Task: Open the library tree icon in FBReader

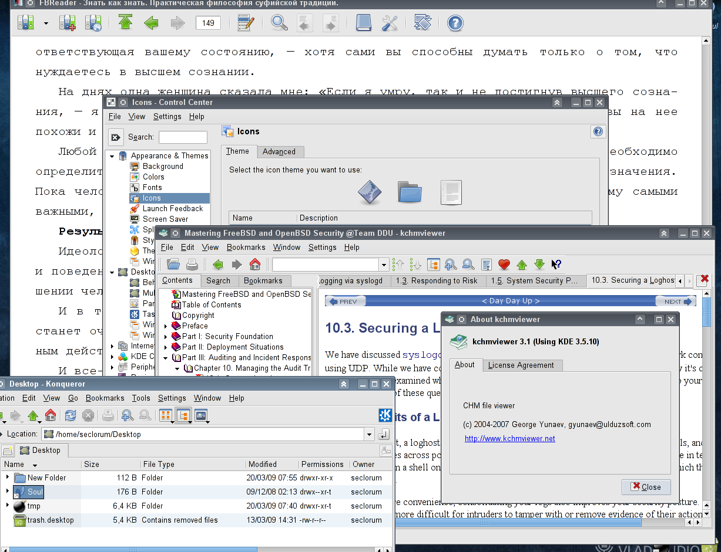Action: (25, 23)
